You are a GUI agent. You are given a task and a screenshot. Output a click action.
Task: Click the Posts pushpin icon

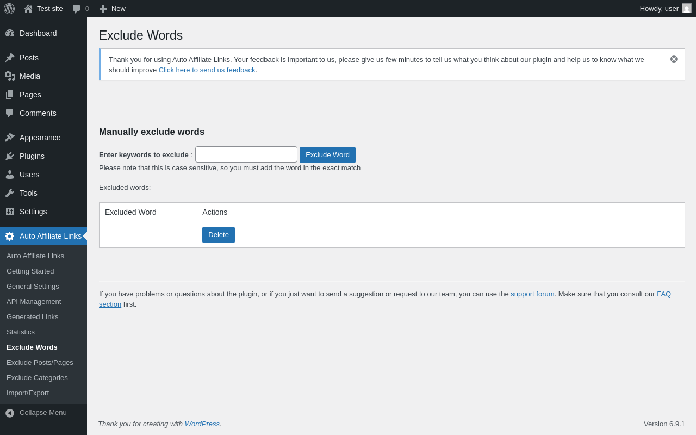10,58
